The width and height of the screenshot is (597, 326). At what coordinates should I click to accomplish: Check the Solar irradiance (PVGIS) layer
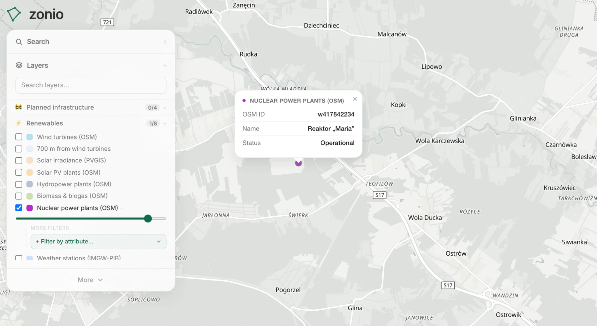19,161
